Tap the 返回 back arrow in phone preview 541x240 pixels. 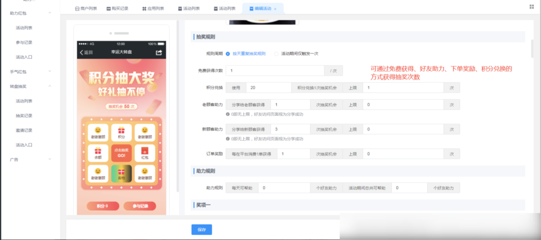(86, 52)
